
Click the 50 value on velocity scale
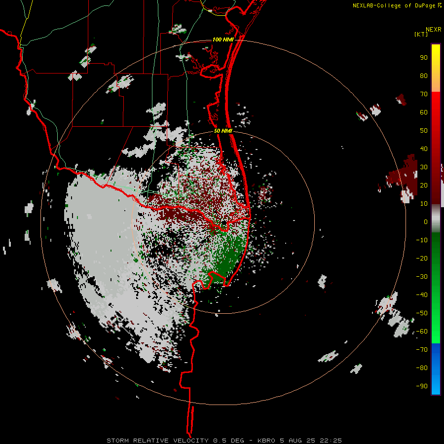[x=424, y=131]
